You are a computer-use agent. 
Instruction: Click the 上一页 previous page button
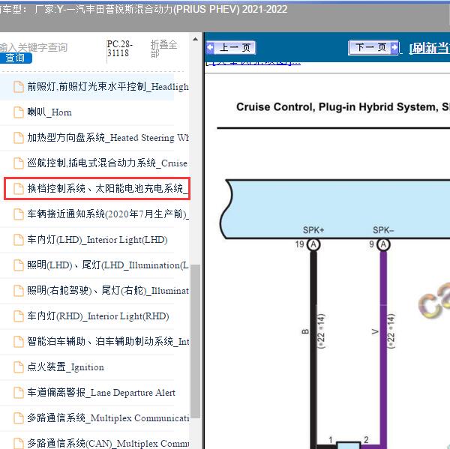[231, 48]
